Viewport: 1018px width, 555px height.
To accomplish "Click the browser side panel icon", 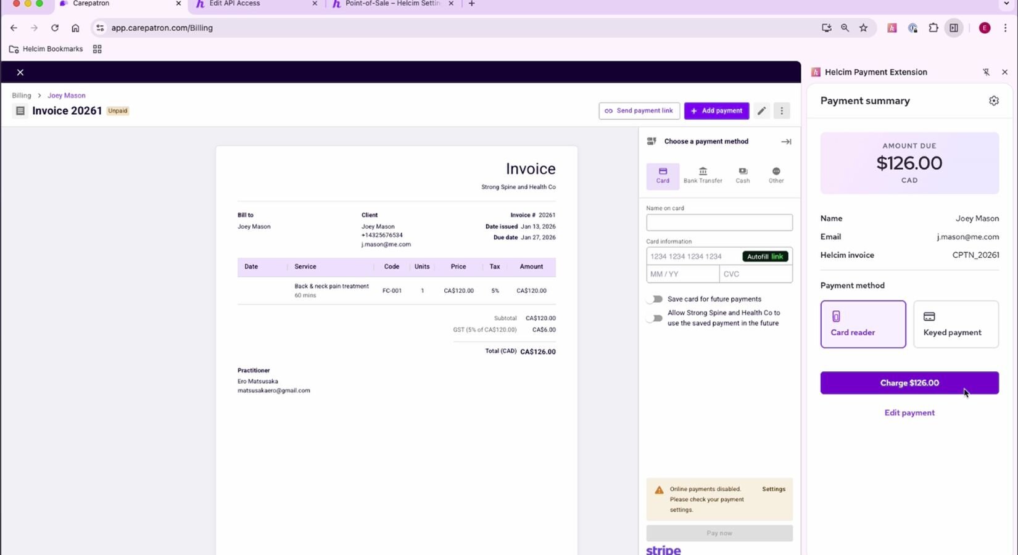I will tap(954, 28).
